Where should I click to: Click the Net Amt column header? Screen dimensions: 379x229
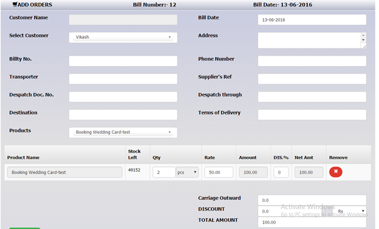(304, 158)
